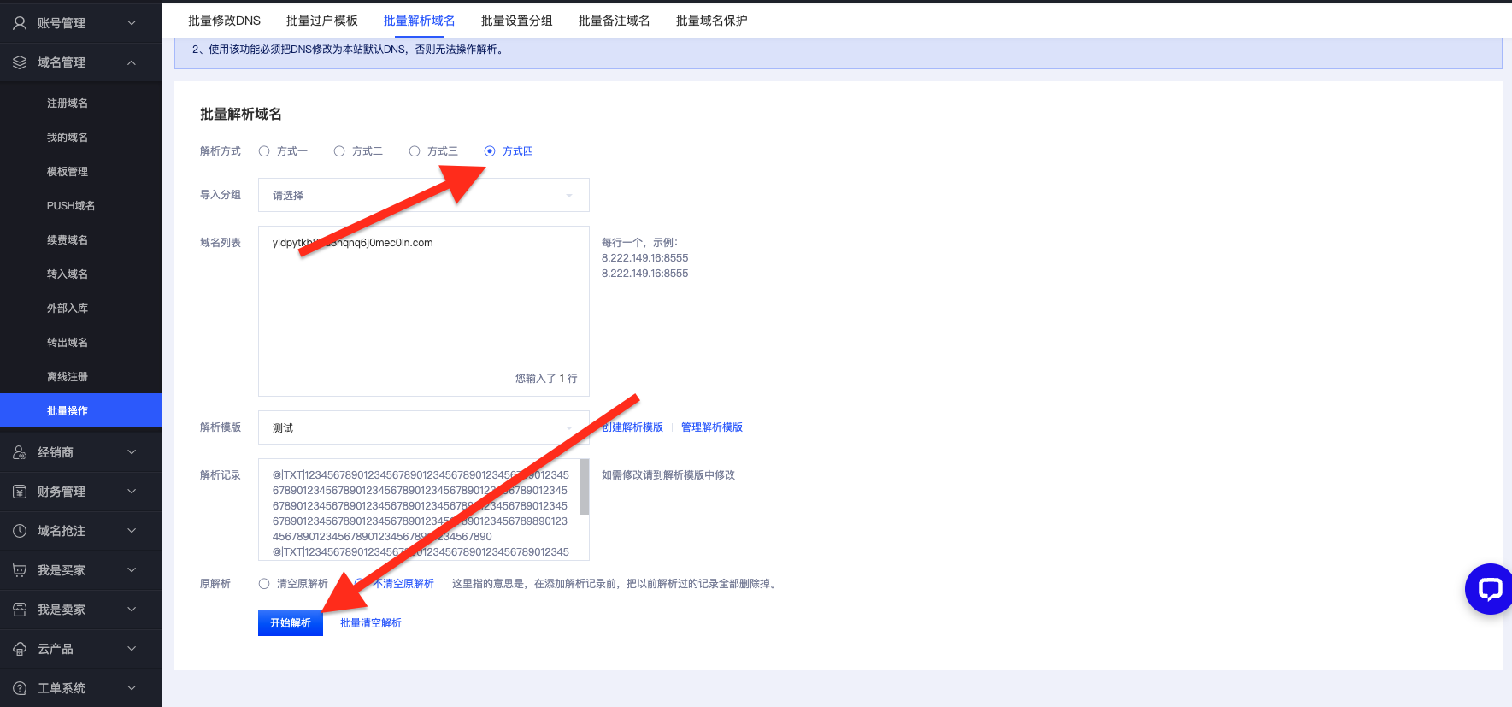Viewport: 1512px width, 707px height.
Task: Open the 管理解析模版 link
Action: point(711,427)
